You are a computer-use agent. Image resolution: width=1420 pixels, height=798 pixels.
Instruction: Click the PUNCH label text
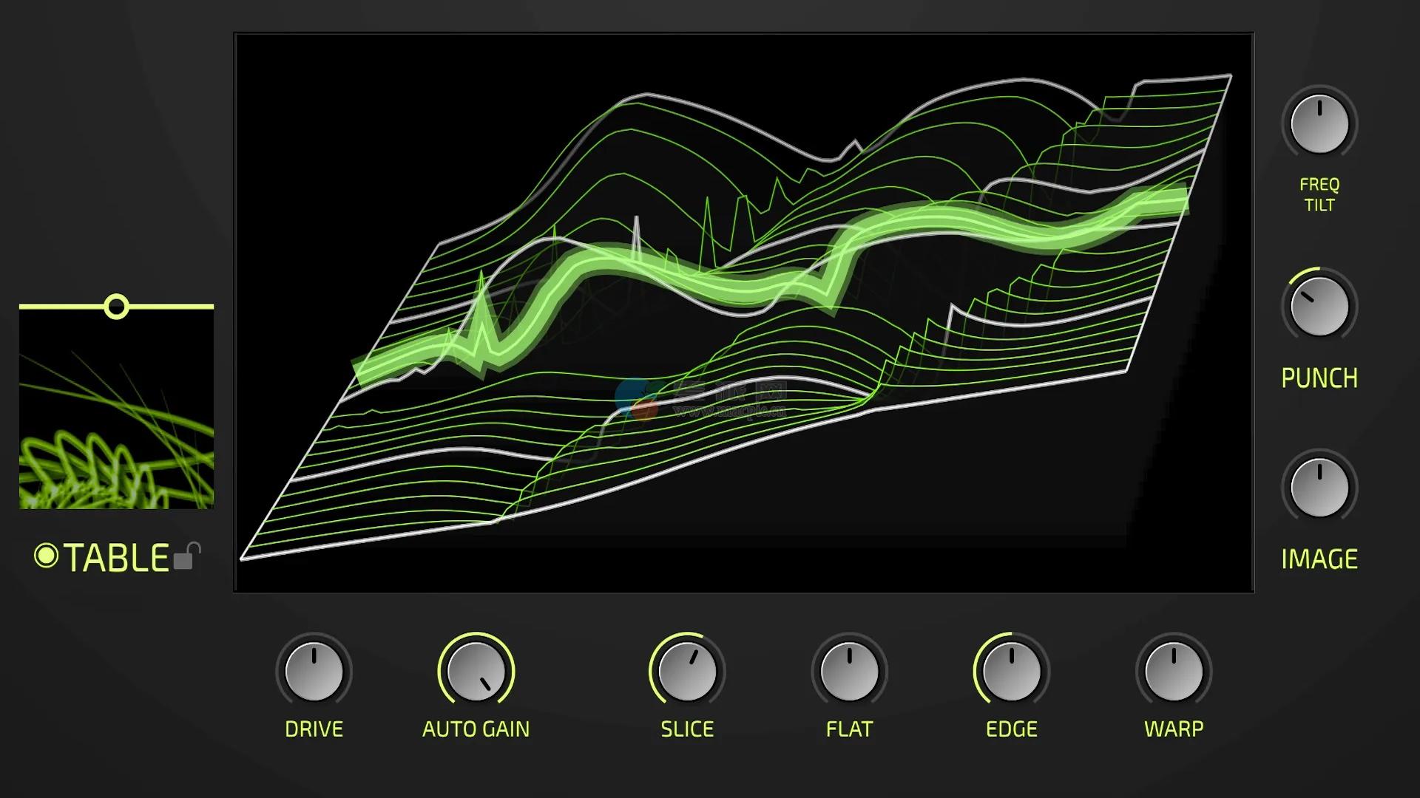pos(1319,378)
